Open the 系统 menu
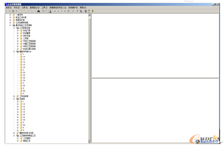This screenshot has height=147, width=224. [x=8, y=7]
